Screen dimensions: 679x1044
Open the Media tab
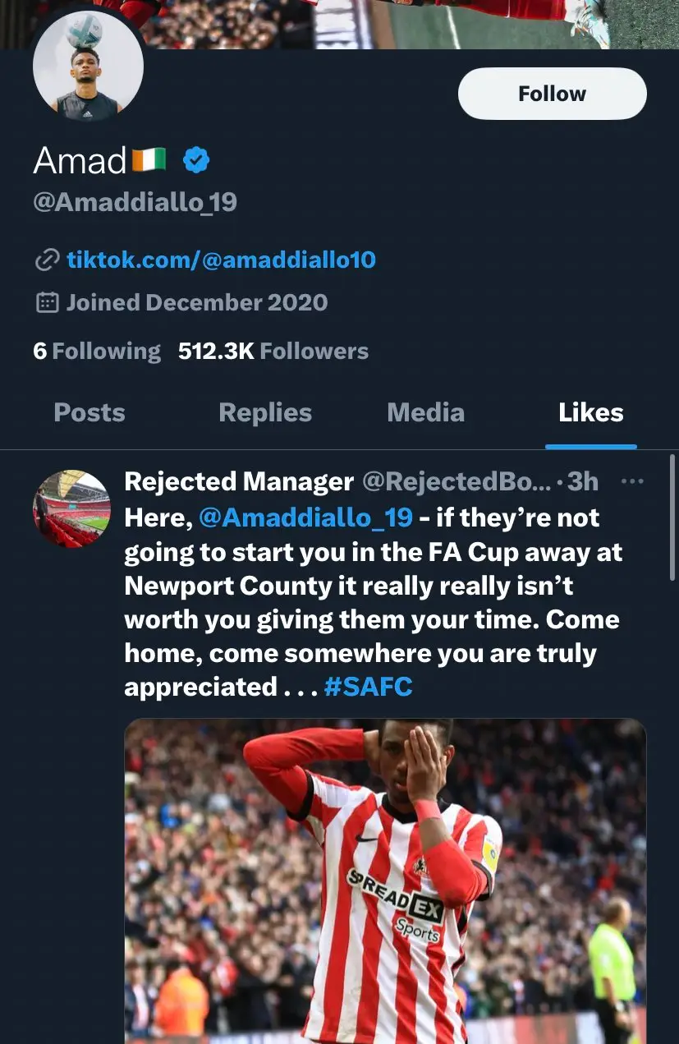coord(425,412)
